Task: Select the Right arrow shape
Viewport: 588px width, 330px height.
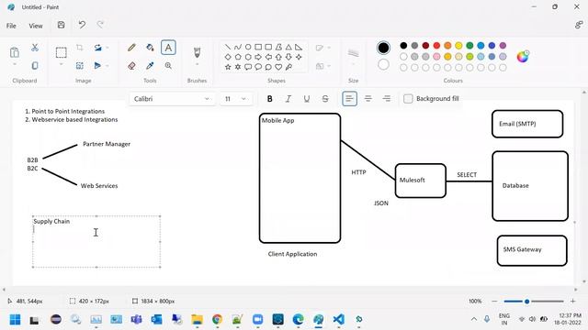Action: 258,57
